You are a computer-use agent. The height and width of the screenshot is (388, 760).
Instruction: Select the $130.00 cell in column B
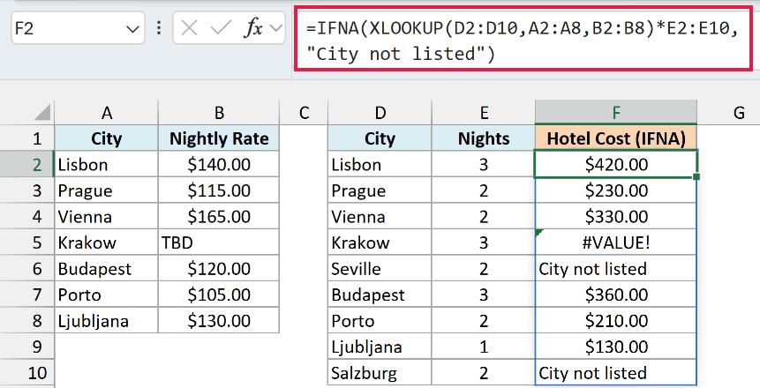[219, 321]
